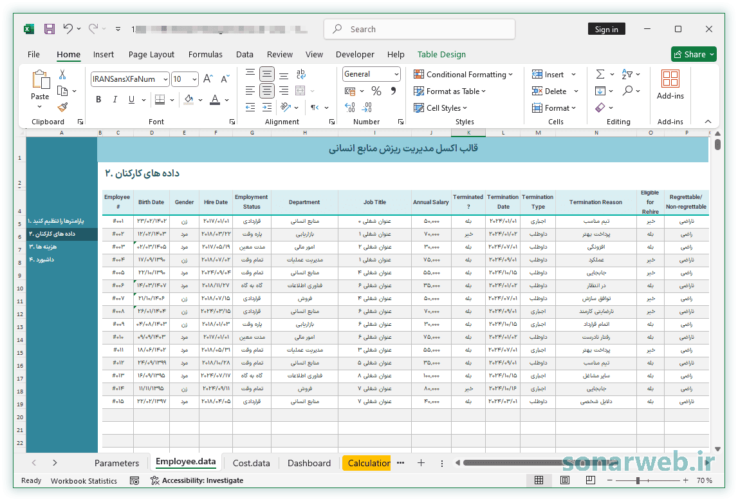Toggle Italic formatting

115,99
